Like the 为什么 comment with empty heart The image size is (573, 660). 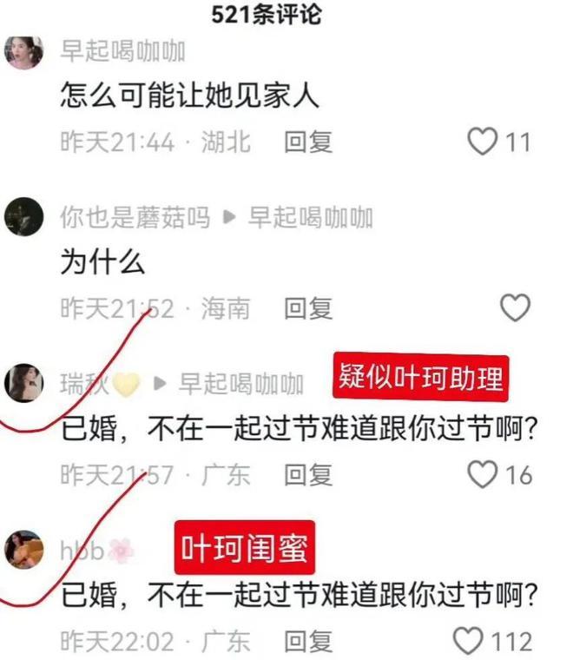pos(515,307)
